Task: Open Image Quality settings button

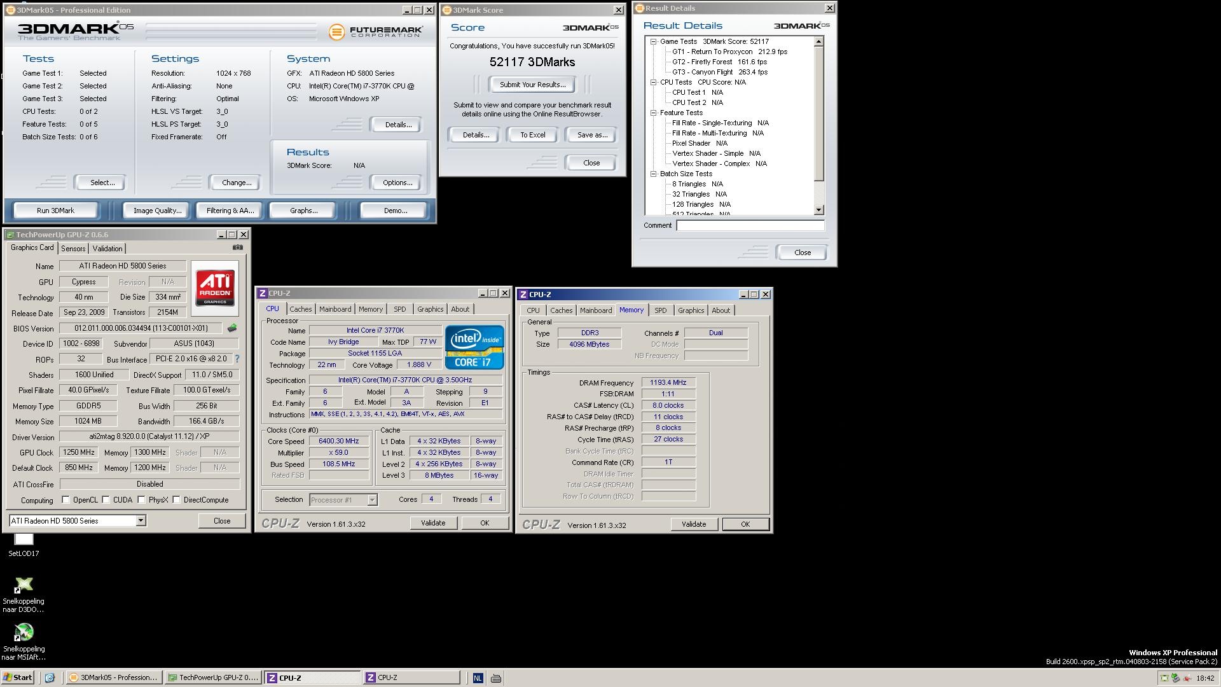Action: click(x=157, y=211)
